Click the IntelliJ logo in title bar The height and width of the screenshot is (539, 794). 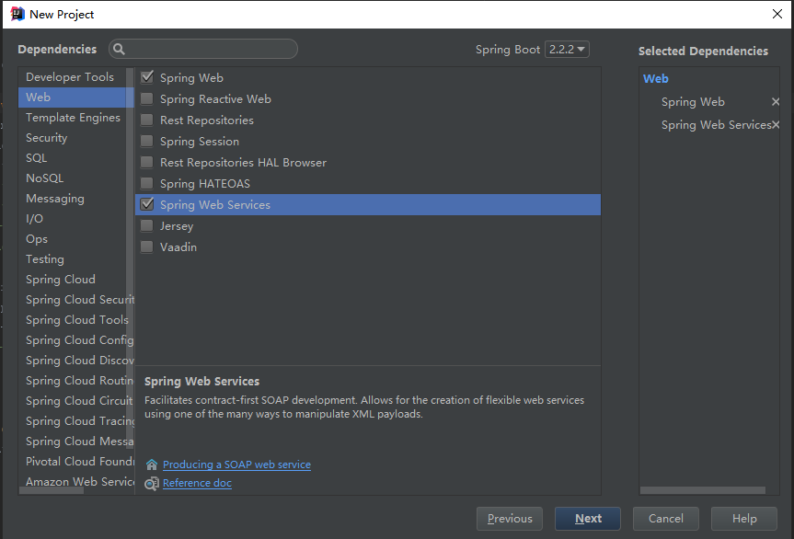tap(17, 14)
